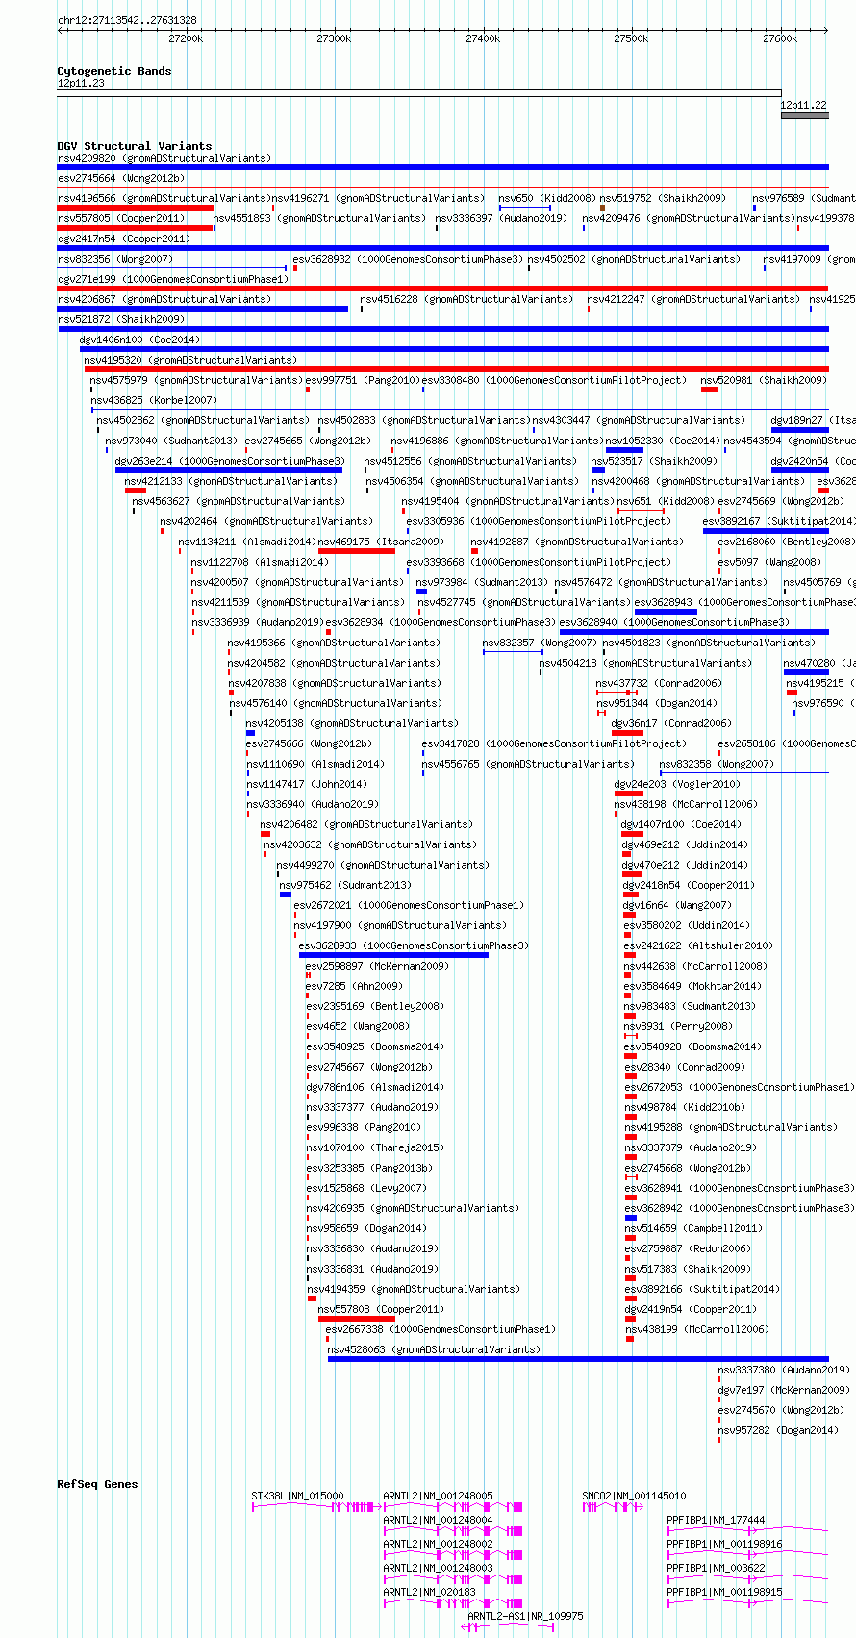Click the Cytogenetic Bands track title
Viewport: 856px width, 1638px height.
pos(114,71)
